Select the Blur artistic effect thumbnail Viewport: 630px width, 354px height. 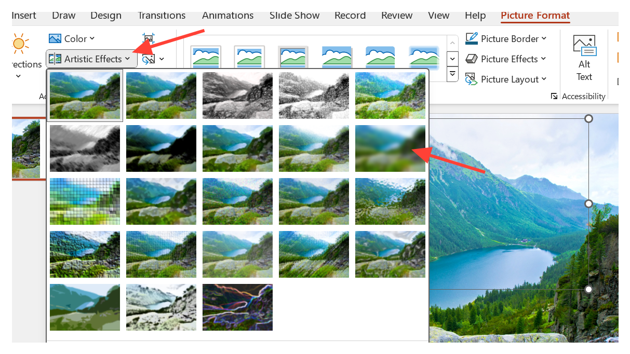(390, 148)
